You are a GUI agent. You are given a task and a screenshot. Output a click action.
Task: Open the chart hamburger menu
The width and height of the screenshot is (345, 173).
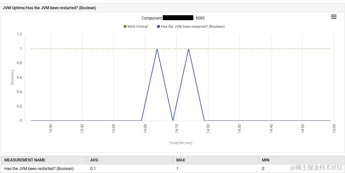[x=333, y=17]
